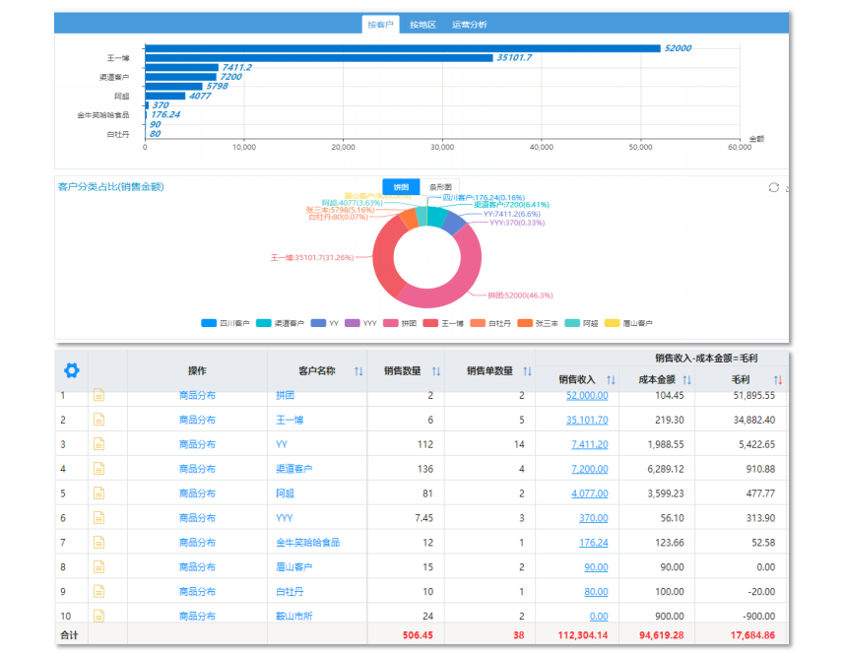
Task: Switch chart to 条形图 bar view
Action: [439, 187]
